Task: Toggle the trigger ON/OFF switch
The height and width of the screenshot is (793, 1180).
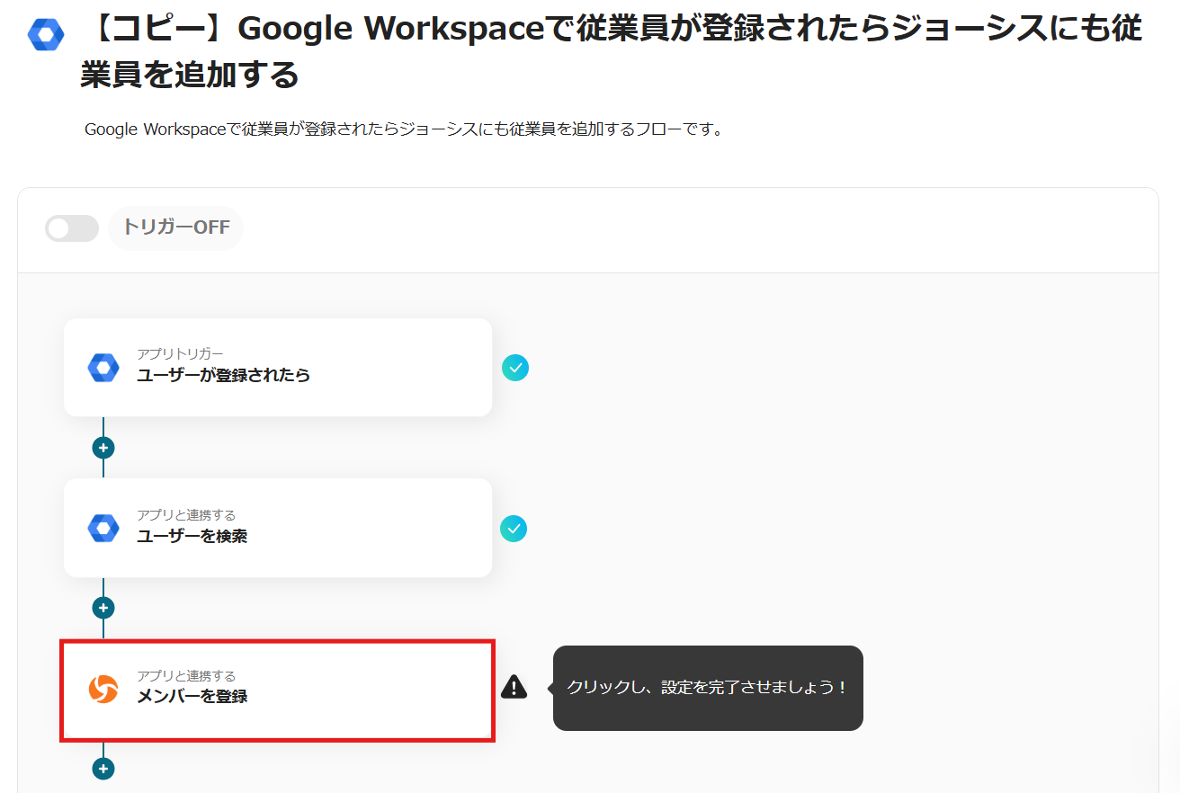Action: [x=72, y=228]
